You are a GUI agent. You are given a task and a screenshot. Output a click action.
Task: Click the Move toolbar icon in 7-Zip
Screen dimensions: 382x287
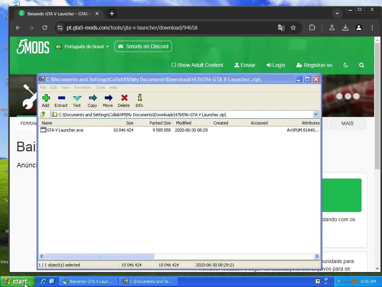tap(108, 101)
